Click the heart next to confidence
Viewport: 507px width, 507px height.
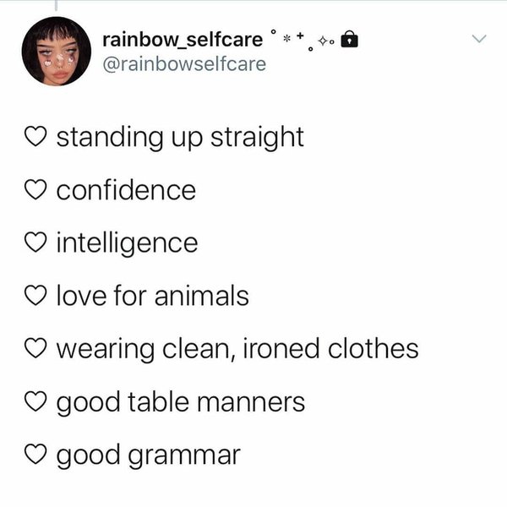point(37,190)
